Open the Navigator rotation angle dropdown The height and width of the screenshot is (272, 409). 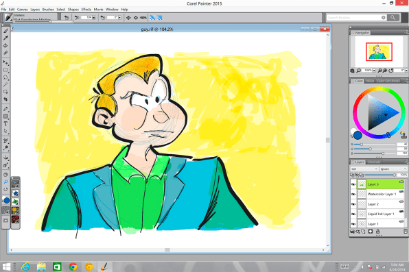pyautogui.click(x=406, y=71)
